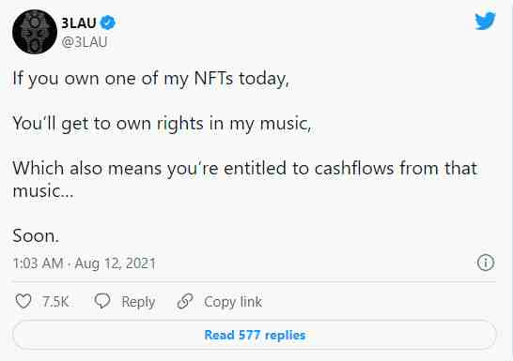Open the Twitter info circle icon
The image size is (513, 361).
coord(486,263)
